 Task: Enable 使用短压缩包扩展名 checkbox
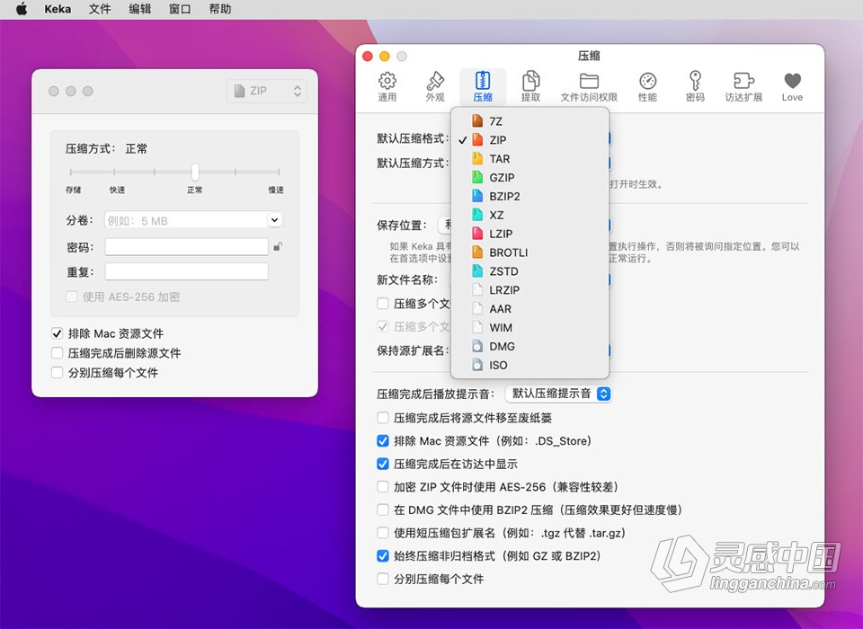point(383,533)
